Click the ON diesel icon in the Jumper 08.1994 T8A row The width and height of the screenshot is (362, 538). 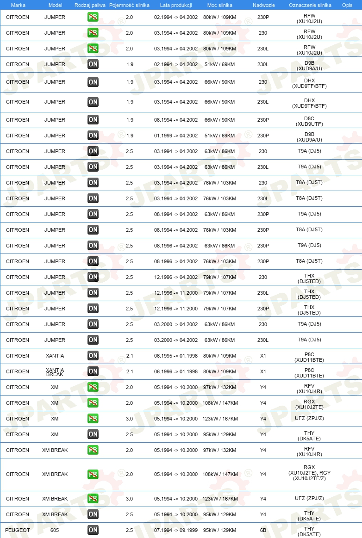(x=93, y=230)
